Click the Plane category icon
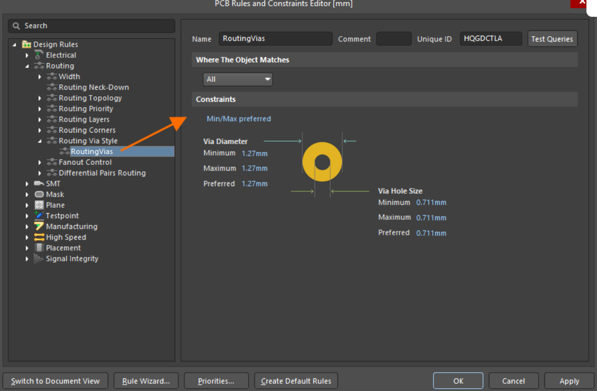 click(x=39, y=205)
